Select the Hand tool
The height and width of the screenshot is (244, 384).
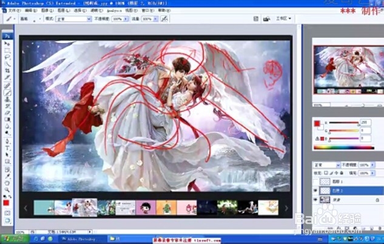coord(7,183)
